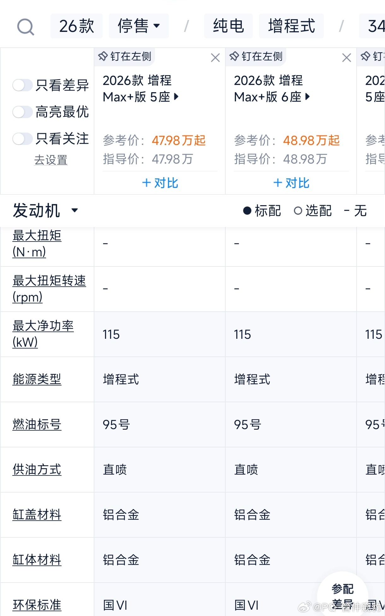Remove the Max+版 5座 column
The height and width of the screenshot is (616, 385).
click(215, 57)
